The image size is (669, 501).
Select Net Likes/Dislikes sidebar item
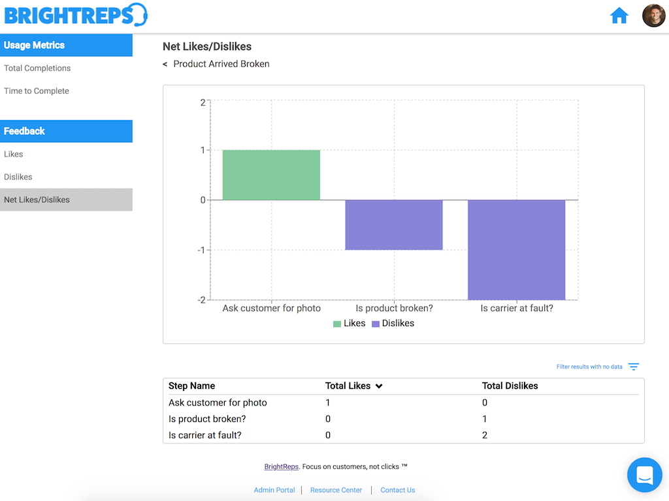pyautogui.click(x=66, y=200)
